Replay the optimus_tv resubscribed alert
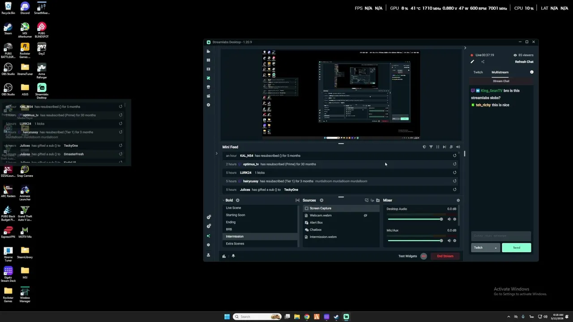573x322 pixels. pyautogui.click(x=455, y=164)
